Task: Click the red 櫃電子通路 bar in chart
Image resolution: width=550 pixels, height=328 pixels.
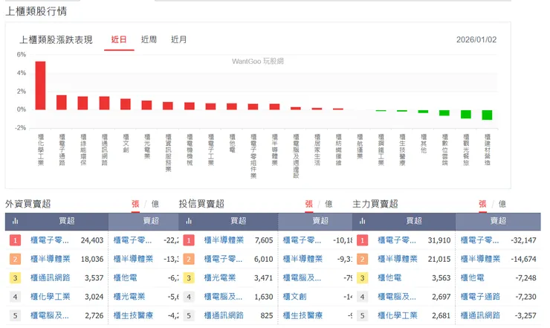Action: 62,102
